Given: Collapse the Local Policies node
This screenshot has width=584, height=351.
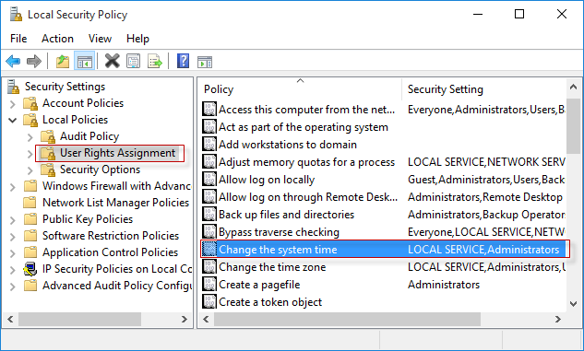Looking at the screenshot, I should (x=12, y=120).
